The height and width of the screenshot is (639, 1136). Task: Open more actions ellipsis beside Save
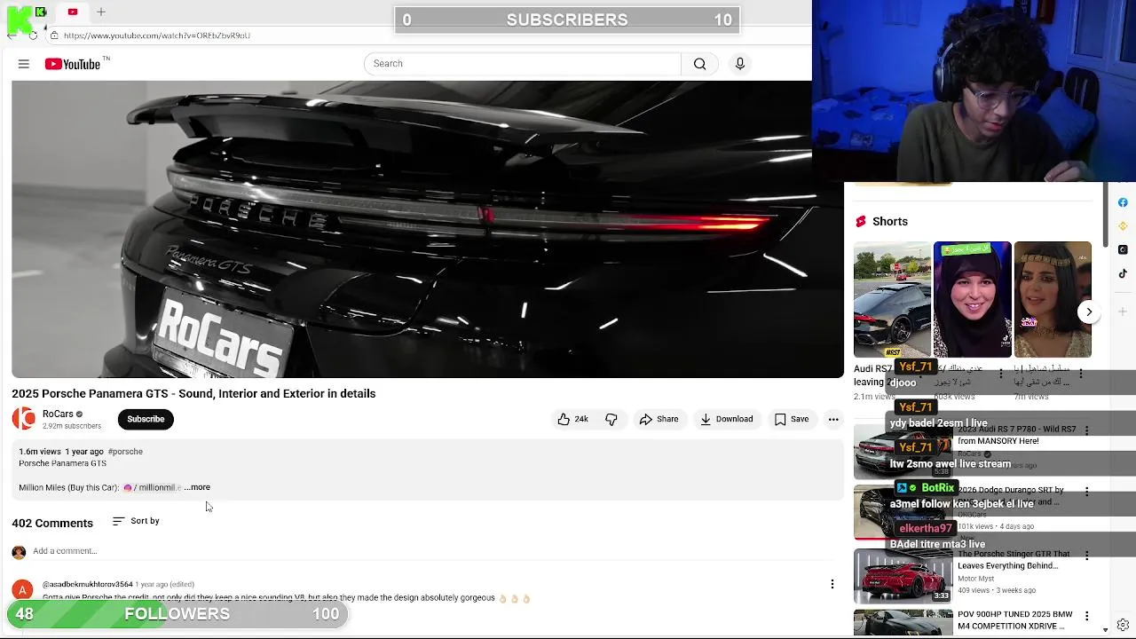pyautogui.click(x=833, y=419)
